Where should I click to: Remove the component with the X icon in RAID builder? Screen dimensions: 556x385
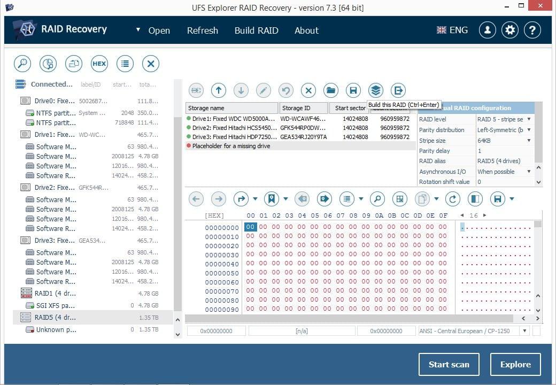tap(308, 90)
